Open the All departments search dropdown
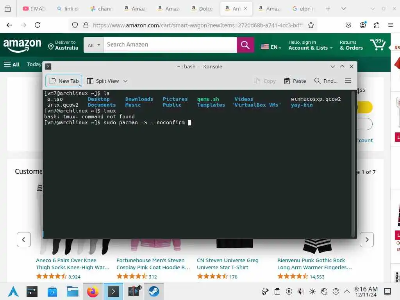Image resolution: width=400 pixels, height=300 pixels. tap(94, 45)
